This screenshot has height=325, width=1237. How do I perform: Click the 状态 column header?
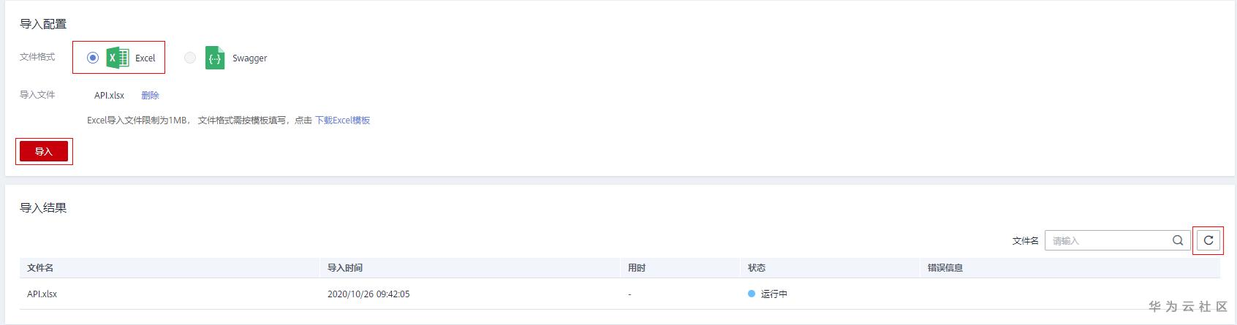pos(757,268)
